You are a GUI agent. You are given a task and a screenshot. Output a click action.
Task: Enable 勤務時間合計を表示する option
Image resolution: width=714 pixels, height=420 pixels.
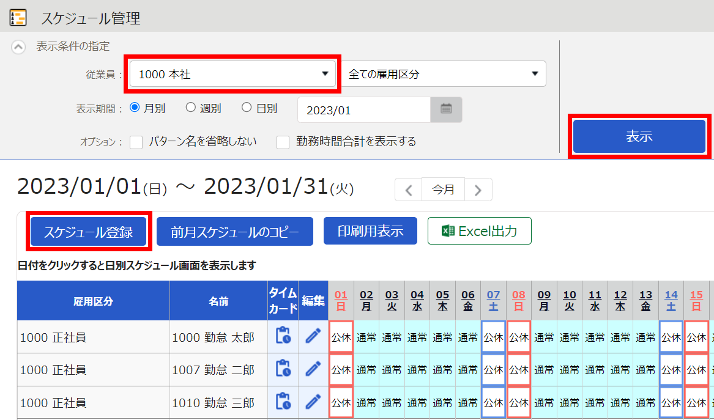[x=283, y=142]
